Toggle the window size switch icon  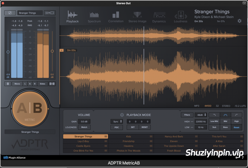click(x=50, y=13)
